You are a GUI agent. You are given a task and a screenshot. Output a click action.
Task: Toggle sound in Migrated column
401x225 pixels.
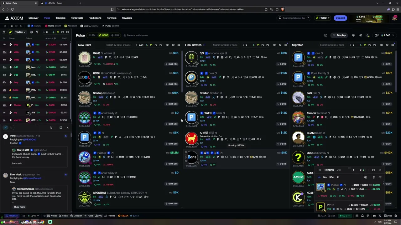click(x=382, y=45)
